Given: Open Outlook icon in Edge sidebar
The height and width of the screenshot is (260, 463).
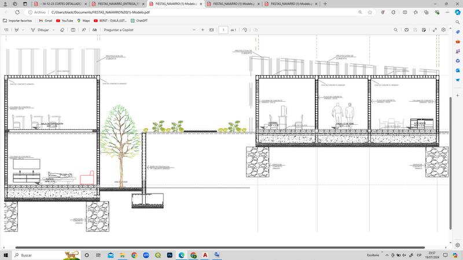Looking at the screenshot, I should click(x=458, y=70).
